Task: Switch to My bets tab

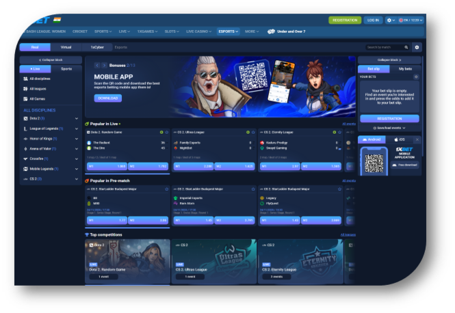Action: pos(405,69)
